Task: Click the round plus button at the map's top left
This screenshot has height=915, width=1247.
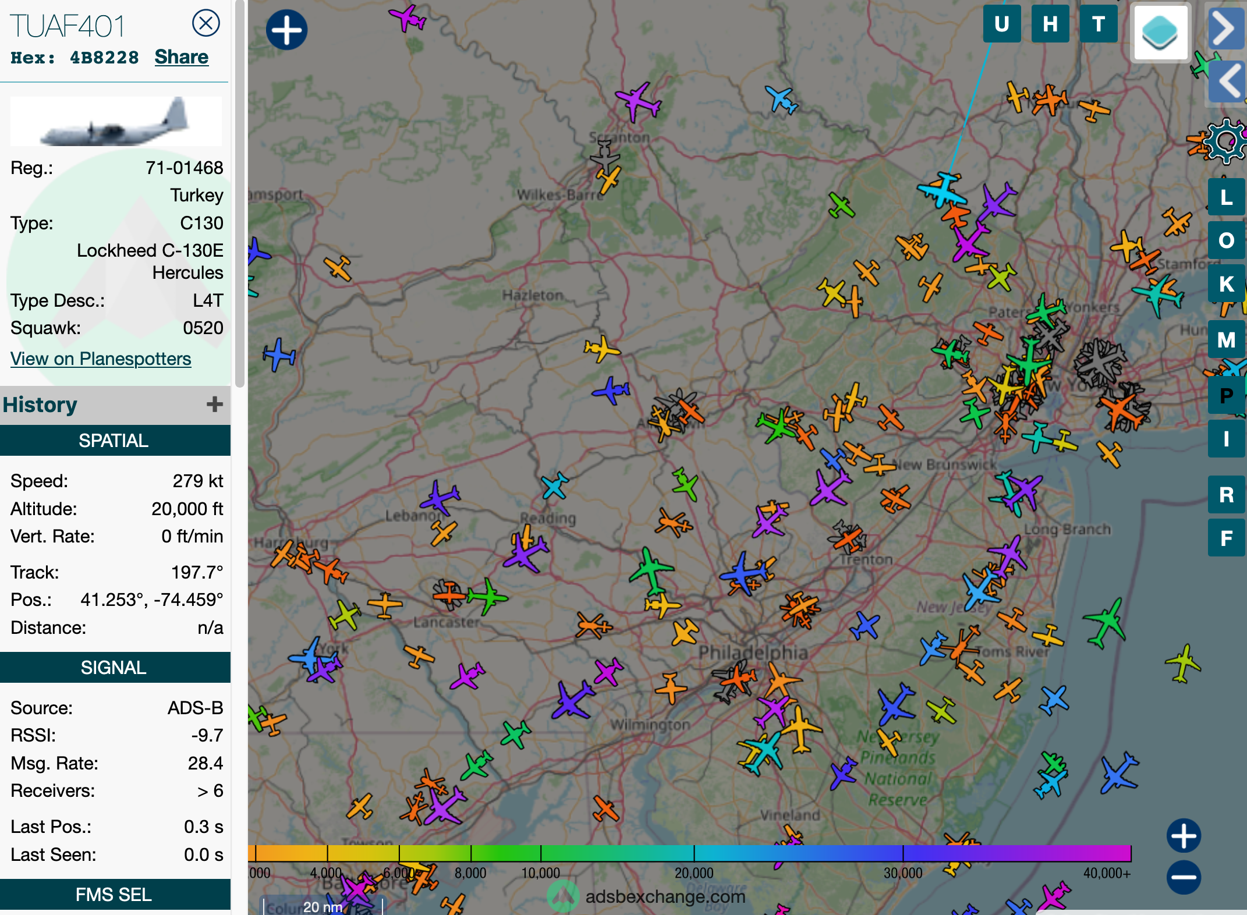Action: click(x=286, y=30)
